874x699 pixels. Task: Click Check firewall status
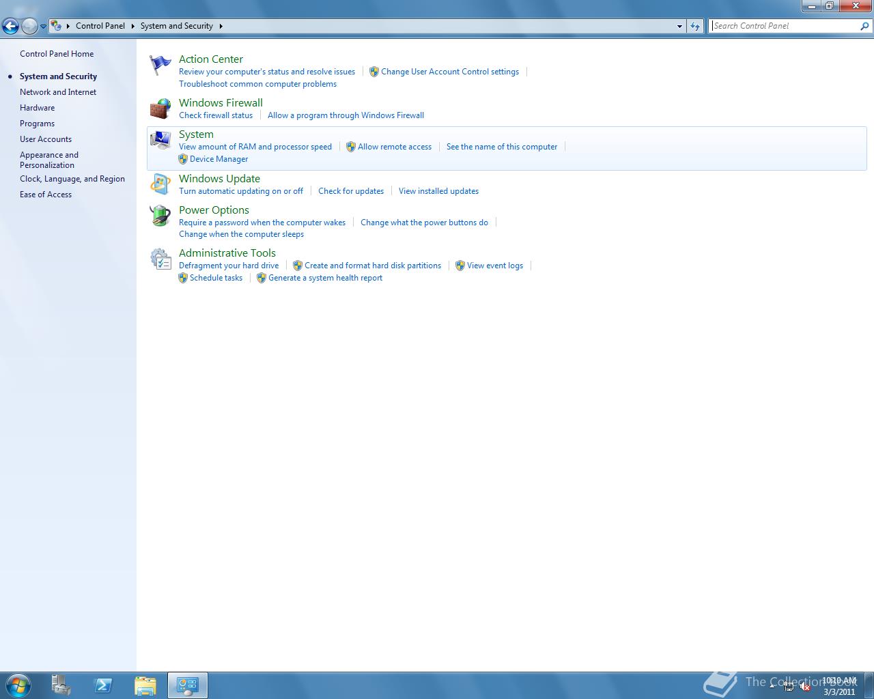coord(216,115)
